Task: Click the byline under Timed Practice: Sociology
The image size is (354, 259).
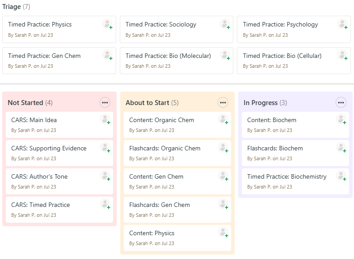Action: pos(148,35)
